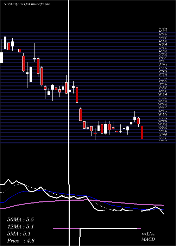Click the 5MA : 5.1 readout

[19, 234]
